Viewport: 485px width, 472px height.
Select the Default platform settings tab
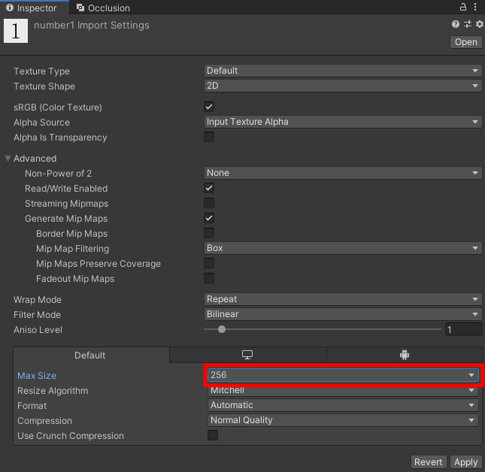tap(90, 356)
